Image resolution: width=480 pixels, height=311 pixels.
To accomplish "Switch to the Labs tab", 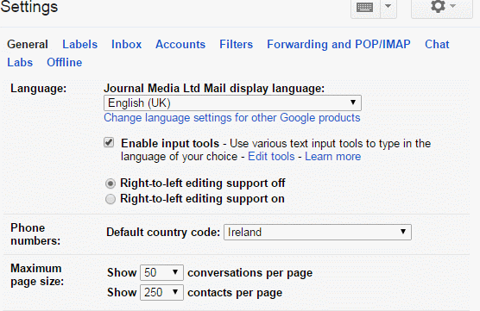I will (20, 62).
